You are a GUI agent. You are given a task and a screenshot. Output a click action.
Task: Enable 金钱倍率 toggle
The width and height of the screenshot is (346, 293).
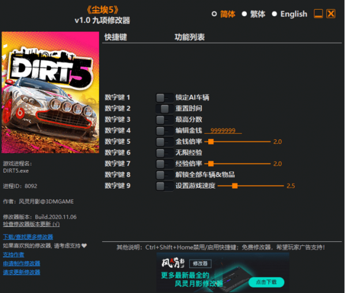point(164,142)
